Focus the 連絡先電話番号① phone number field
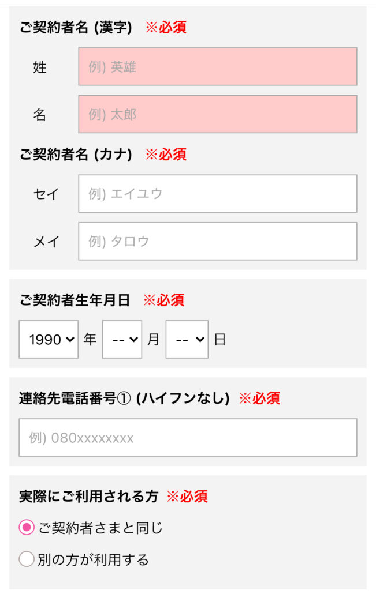Viewport: 376px width, 594px height. point(188,438)
